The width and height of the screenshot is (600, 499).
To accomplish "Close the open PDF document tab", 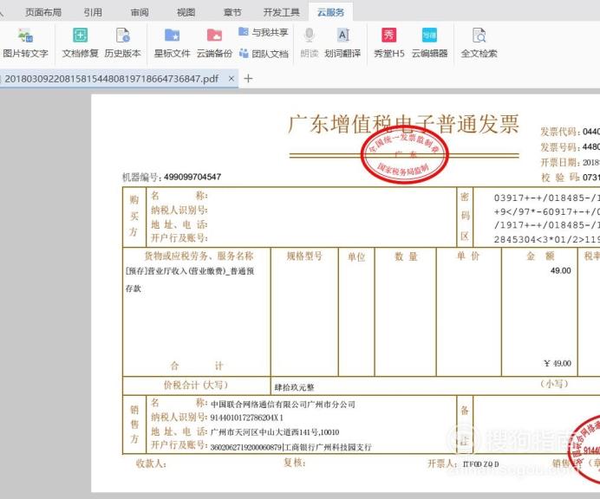I will tap(232, 78).
